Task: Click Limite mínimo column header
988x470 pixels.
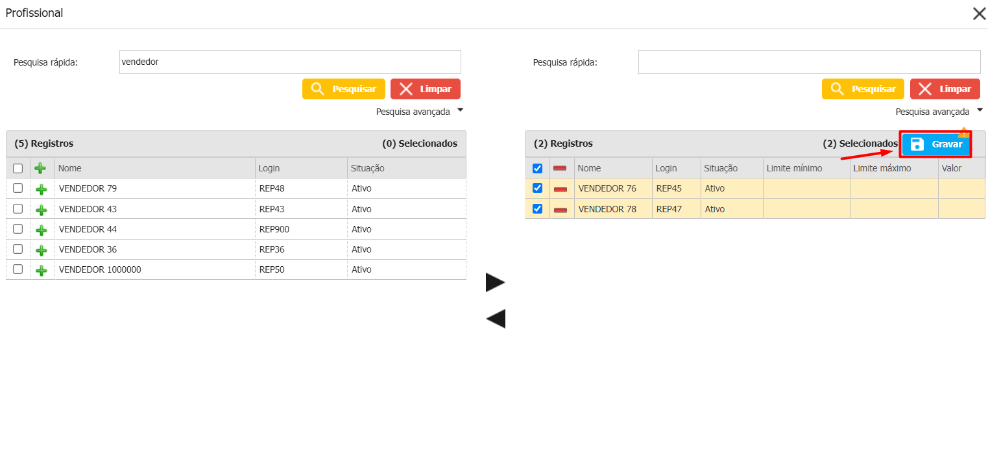Action: (806, 168)
